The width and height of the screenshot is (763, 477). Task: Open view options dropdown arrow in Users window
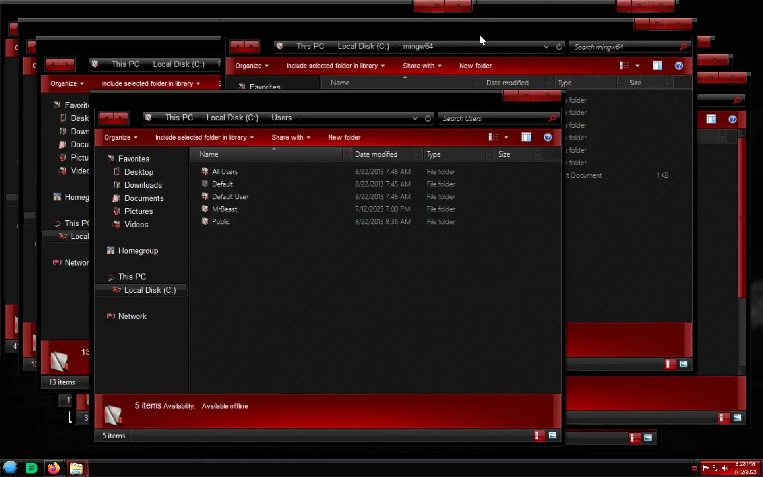[x=506, y=138]
